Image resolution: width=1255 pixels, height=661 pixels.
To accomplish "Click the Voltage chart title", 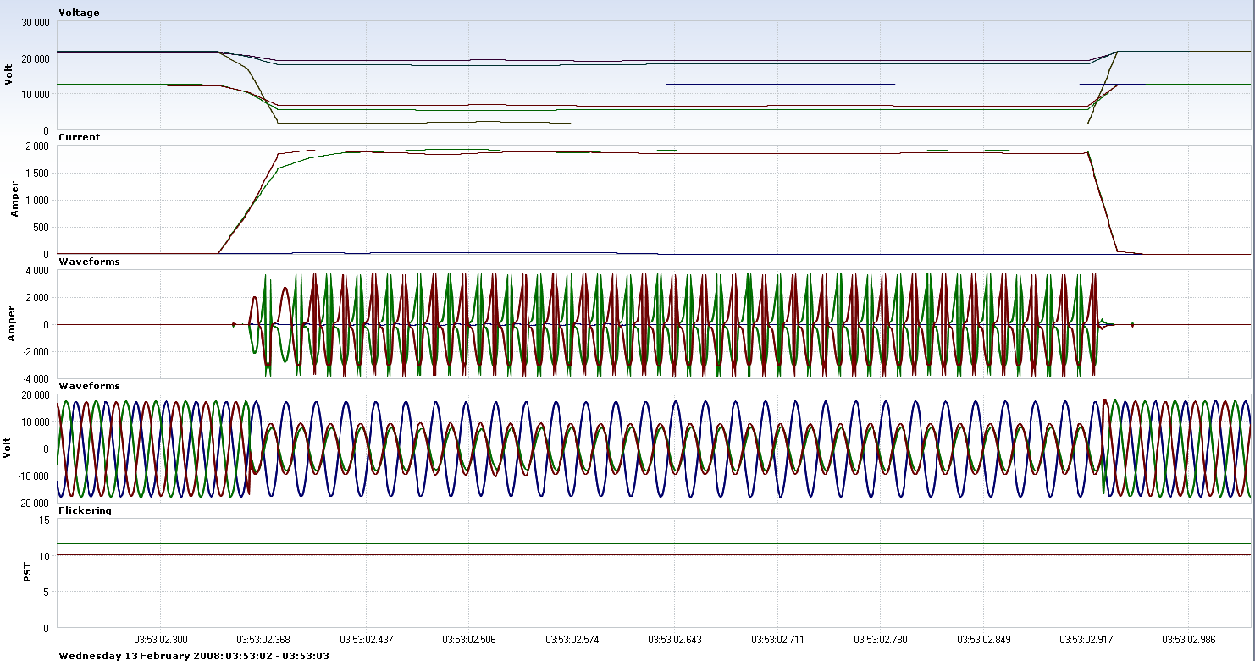I will [x=79, y=13].
